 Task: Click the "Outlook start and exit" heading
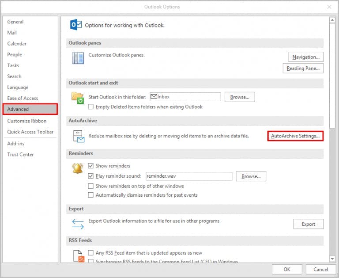pyautogui.click(x=93, y=83)
